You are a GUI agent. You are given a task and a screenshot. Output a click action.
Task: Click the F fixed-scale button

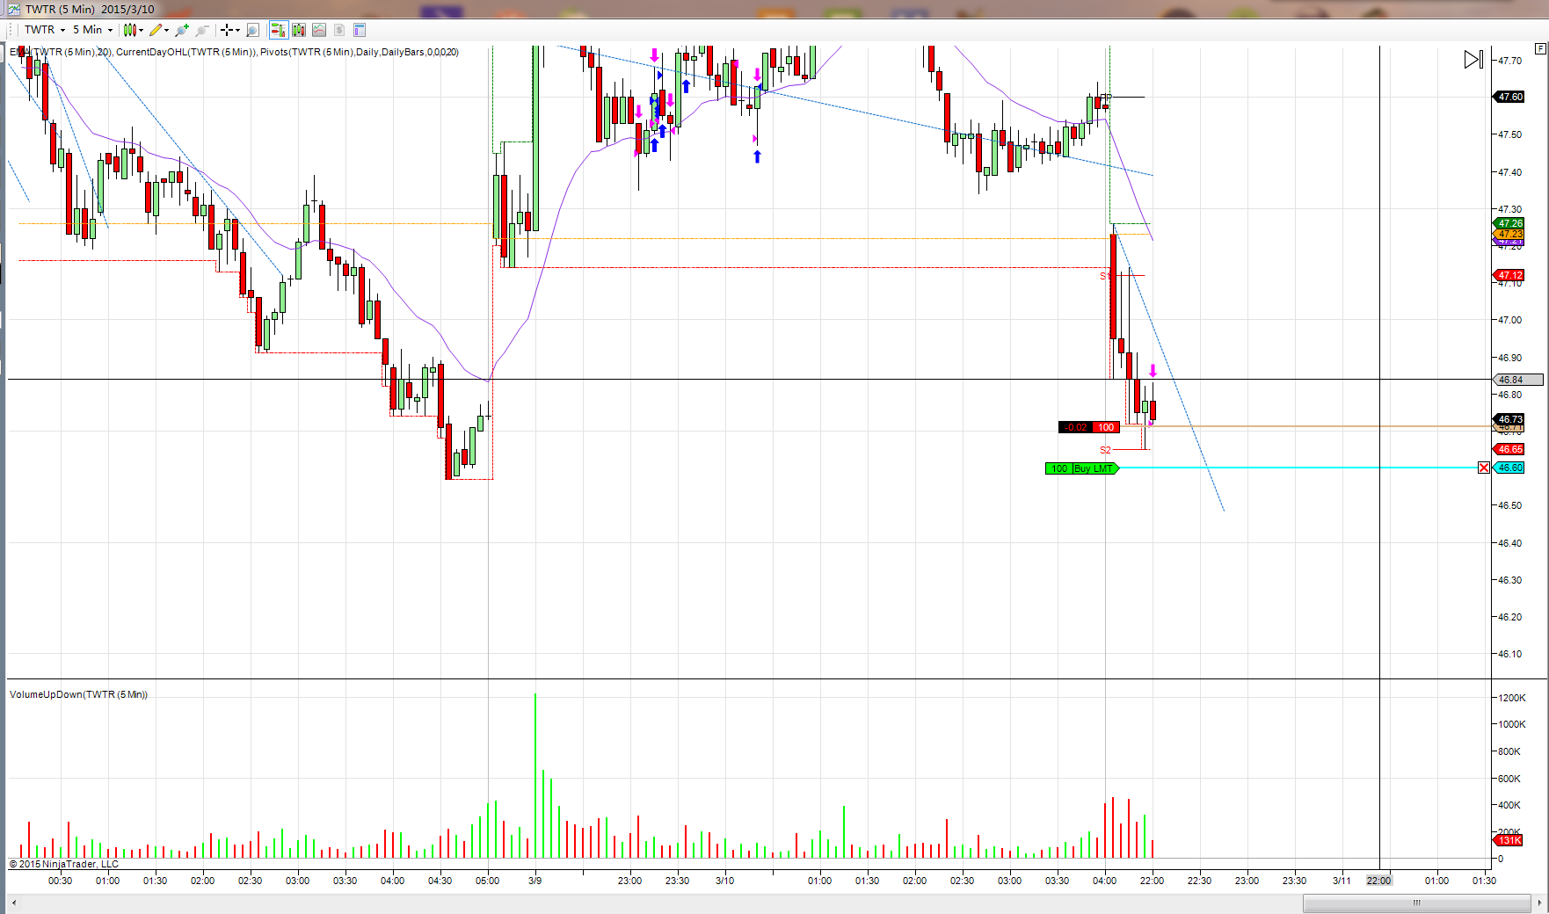tap(1540, 49)
